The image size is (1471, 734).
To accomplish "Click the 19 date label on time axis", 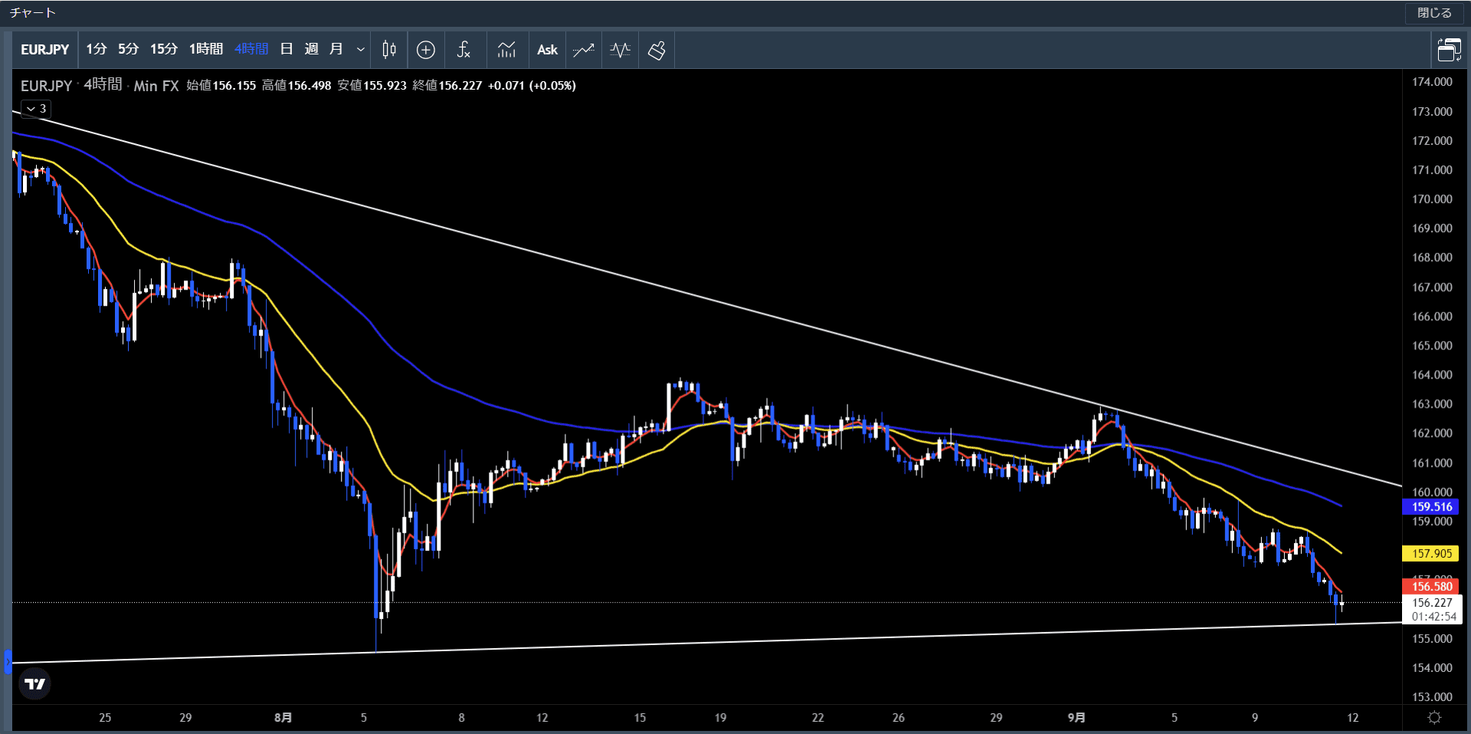I will [x=720, y=718].
